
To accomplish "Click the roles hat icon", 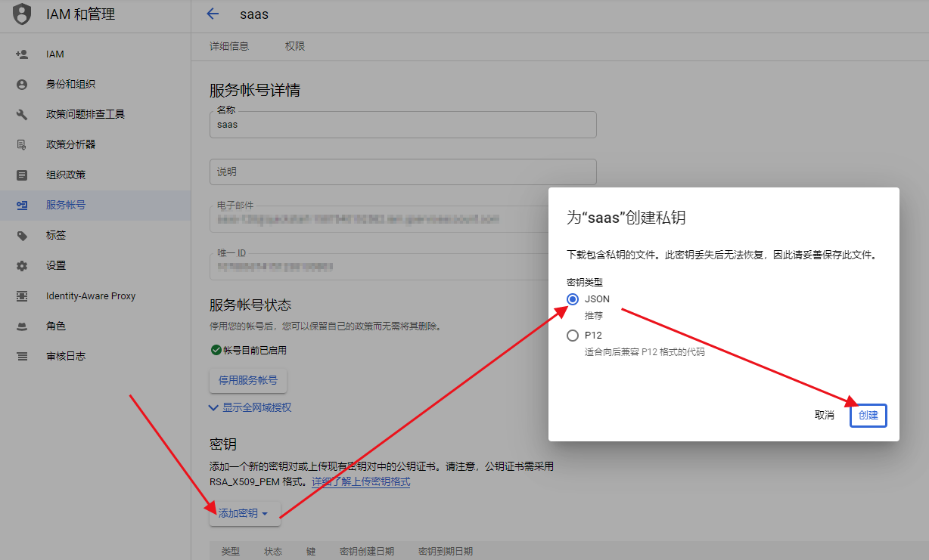I will click(x=22, y=326).
